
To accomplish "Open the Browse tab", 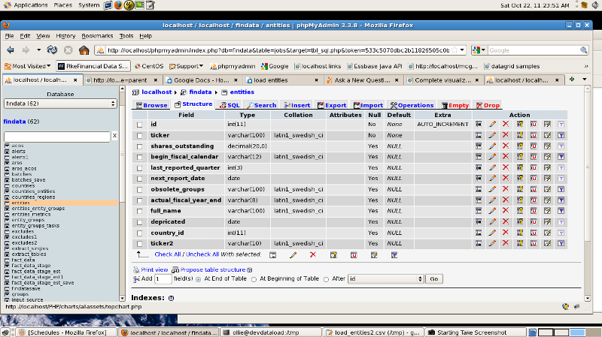I will 152,105.
